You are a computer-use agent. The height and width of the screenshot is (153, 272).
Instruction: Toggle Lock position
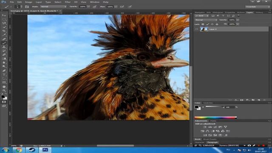tap(212, 24)
